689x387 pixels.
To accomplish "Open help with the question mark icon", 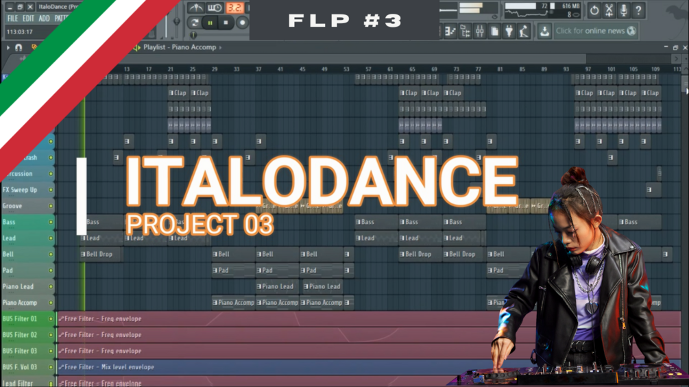I will [x=638, y=10].
